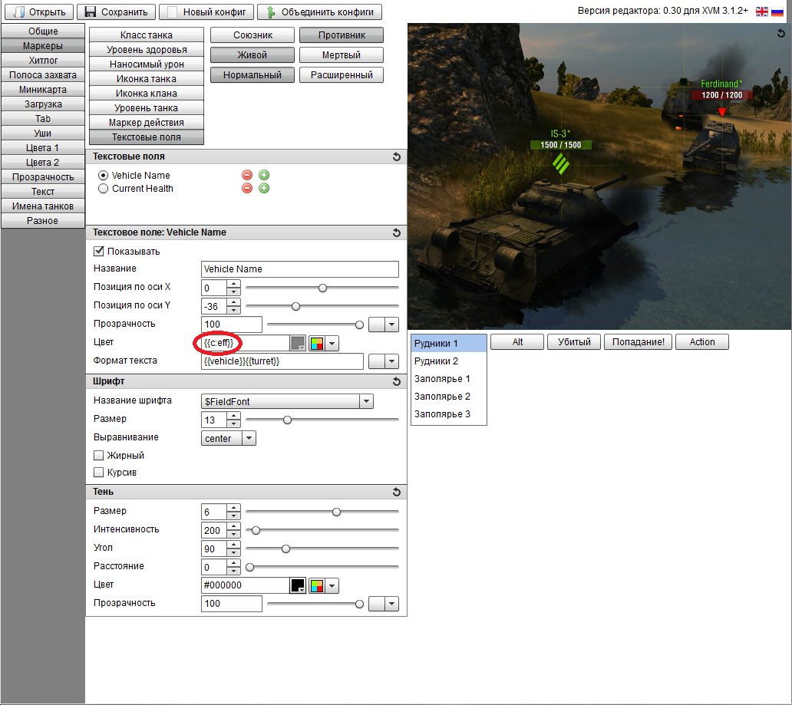Select the Уровень здоровья marker item

[x=147, y=50]
